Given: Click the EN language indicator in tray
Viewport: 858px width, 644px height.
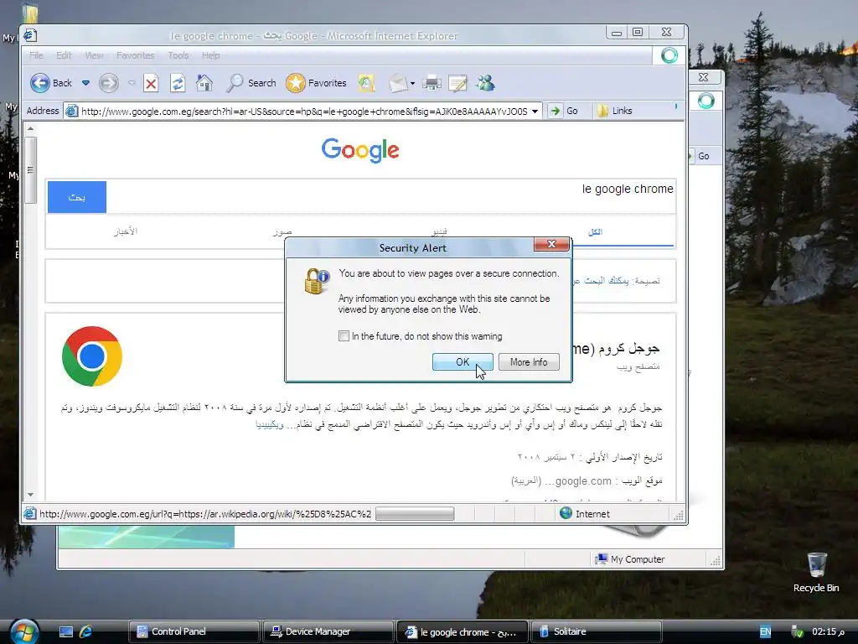Looking at the screenshot, I should click(x=765, y=631).
